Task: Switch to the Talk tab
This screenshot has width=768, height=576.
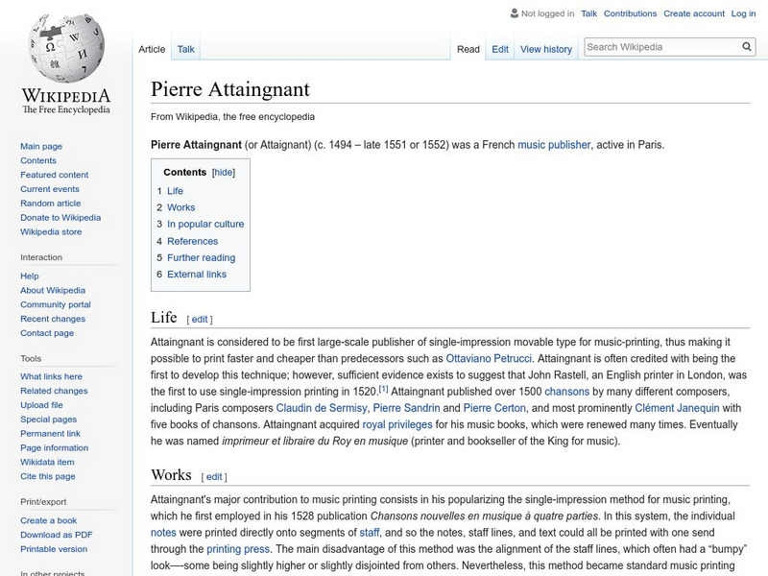Action: coord(183,48)
